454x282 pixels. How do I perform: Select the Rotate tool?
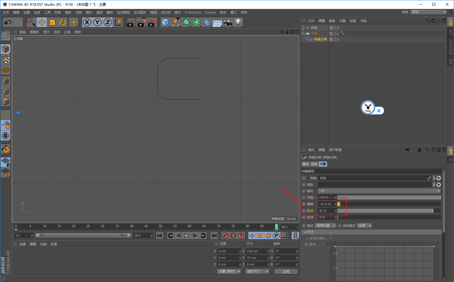pyautogui.click(x=63, y=22)
